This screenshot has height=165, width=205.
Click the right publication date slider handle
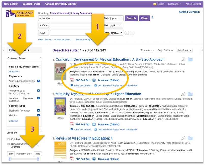coord(38,159)
